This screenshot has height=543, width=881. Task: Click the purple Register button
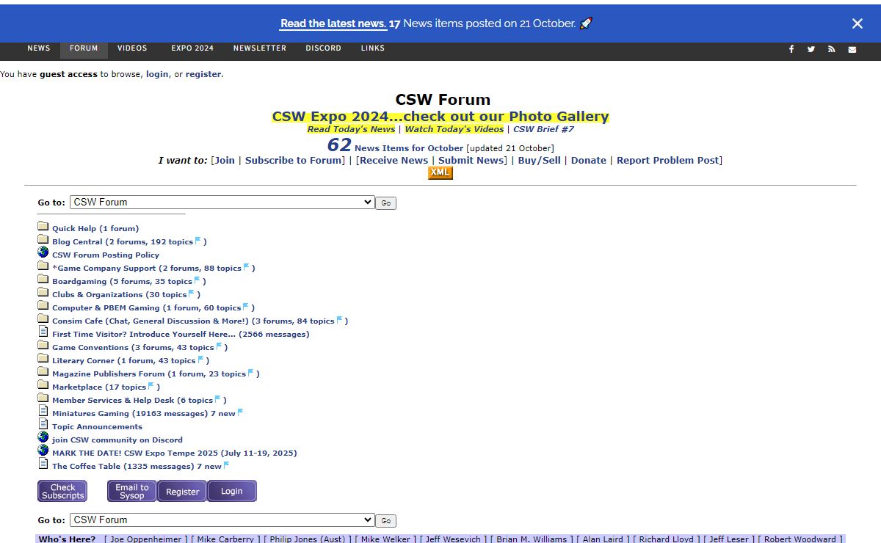pos(182,492)
